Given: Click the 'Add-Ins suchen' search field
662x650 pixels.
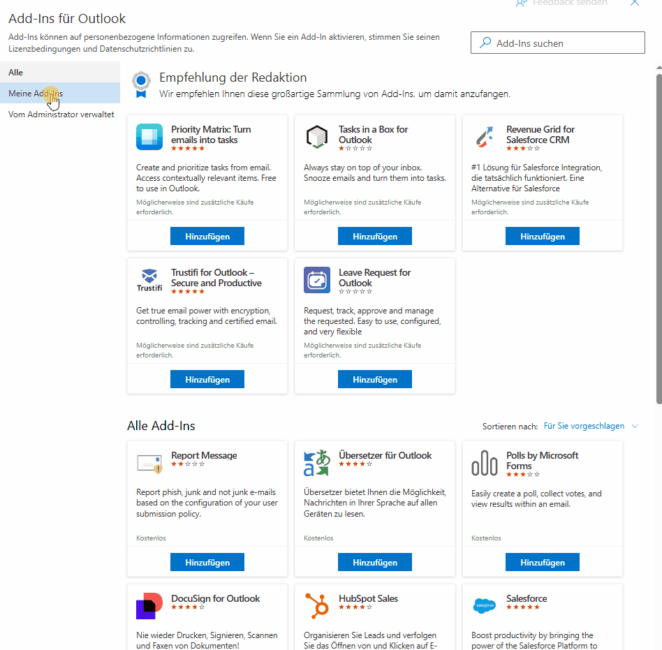Looking at the screenshot, I should click(557, 43).
